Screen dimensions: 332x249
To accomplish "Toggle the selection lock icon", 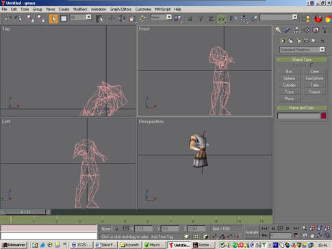I will click(117, 228).
